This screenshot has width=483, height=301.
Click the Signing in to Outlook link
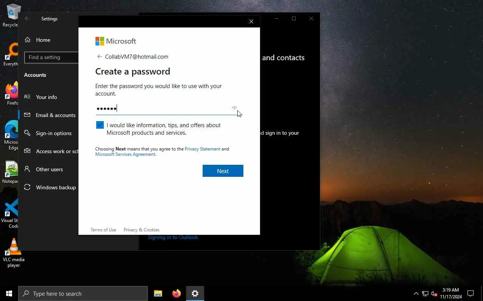tap(173, 237)
